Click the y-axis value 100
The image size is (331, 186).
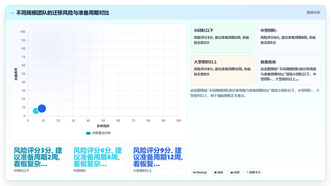[22, 32]
